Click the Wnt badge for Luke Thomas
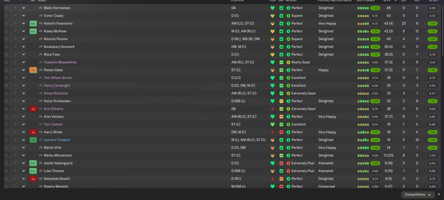This screenshot has width=444, height=200. tap(33, 171)
